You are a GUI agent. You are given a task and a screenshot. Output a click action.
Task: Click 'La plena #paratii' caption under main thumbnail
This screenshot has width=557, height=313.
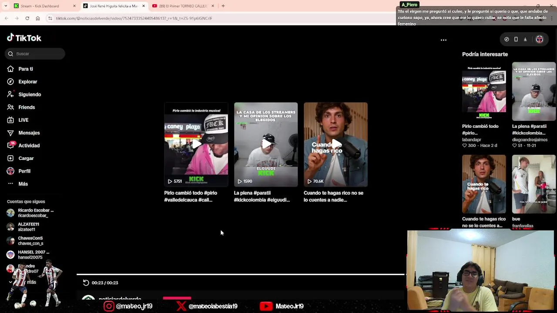[x=262, y=196]
